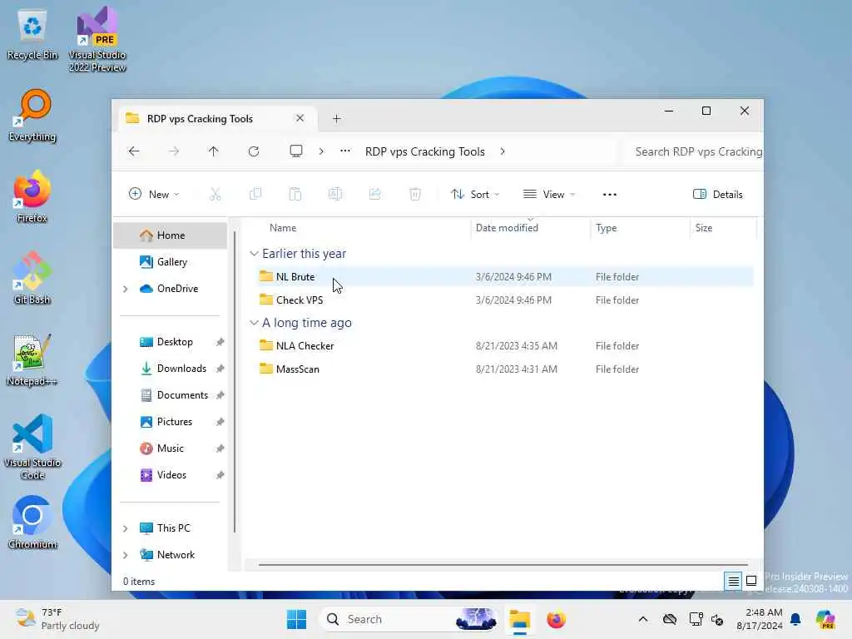Open the Recycle Bin desktop icon
This screenshot has height=639, width=852.
pos(32,36)
